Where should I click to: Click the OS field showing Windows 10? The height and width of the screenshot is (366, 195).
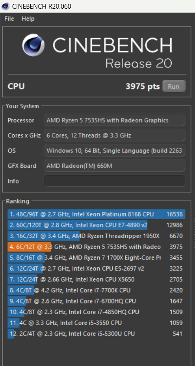[x=114, y=150]
